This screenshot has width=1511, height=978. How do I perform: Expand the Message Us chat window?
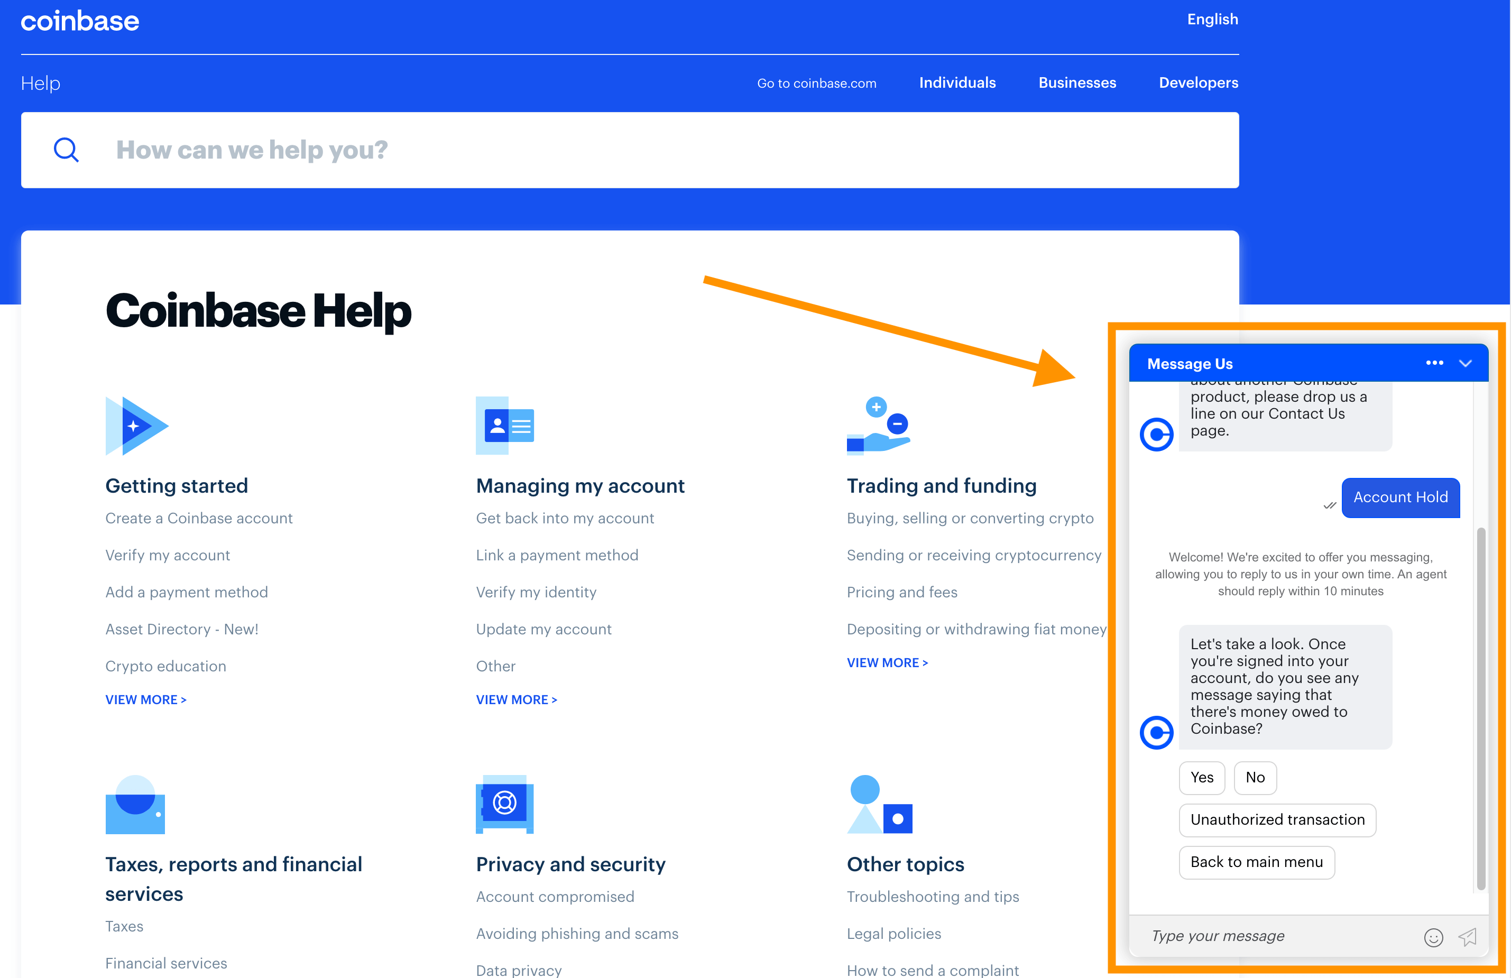(x=1467, y=364)
